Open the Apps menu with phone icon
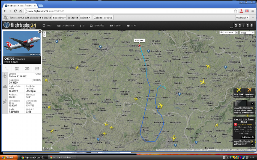 coord(47,26)
